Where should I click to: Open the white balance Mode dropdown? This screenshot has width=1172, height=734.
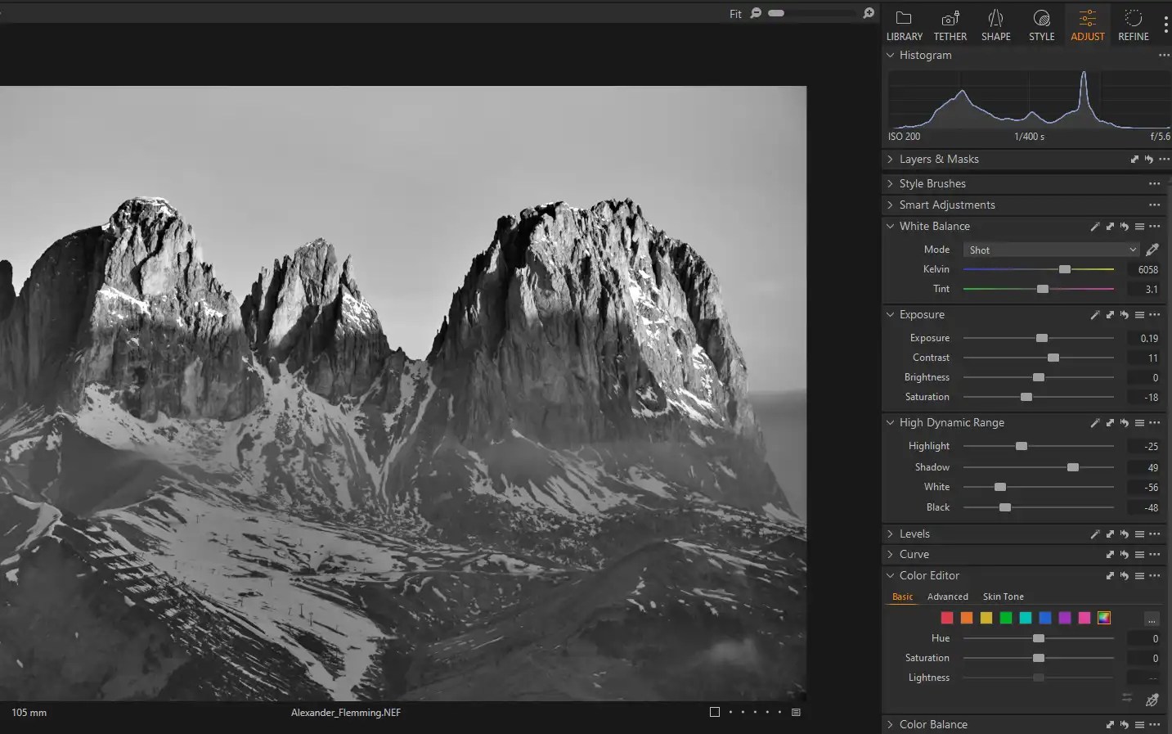[1051, 250]
